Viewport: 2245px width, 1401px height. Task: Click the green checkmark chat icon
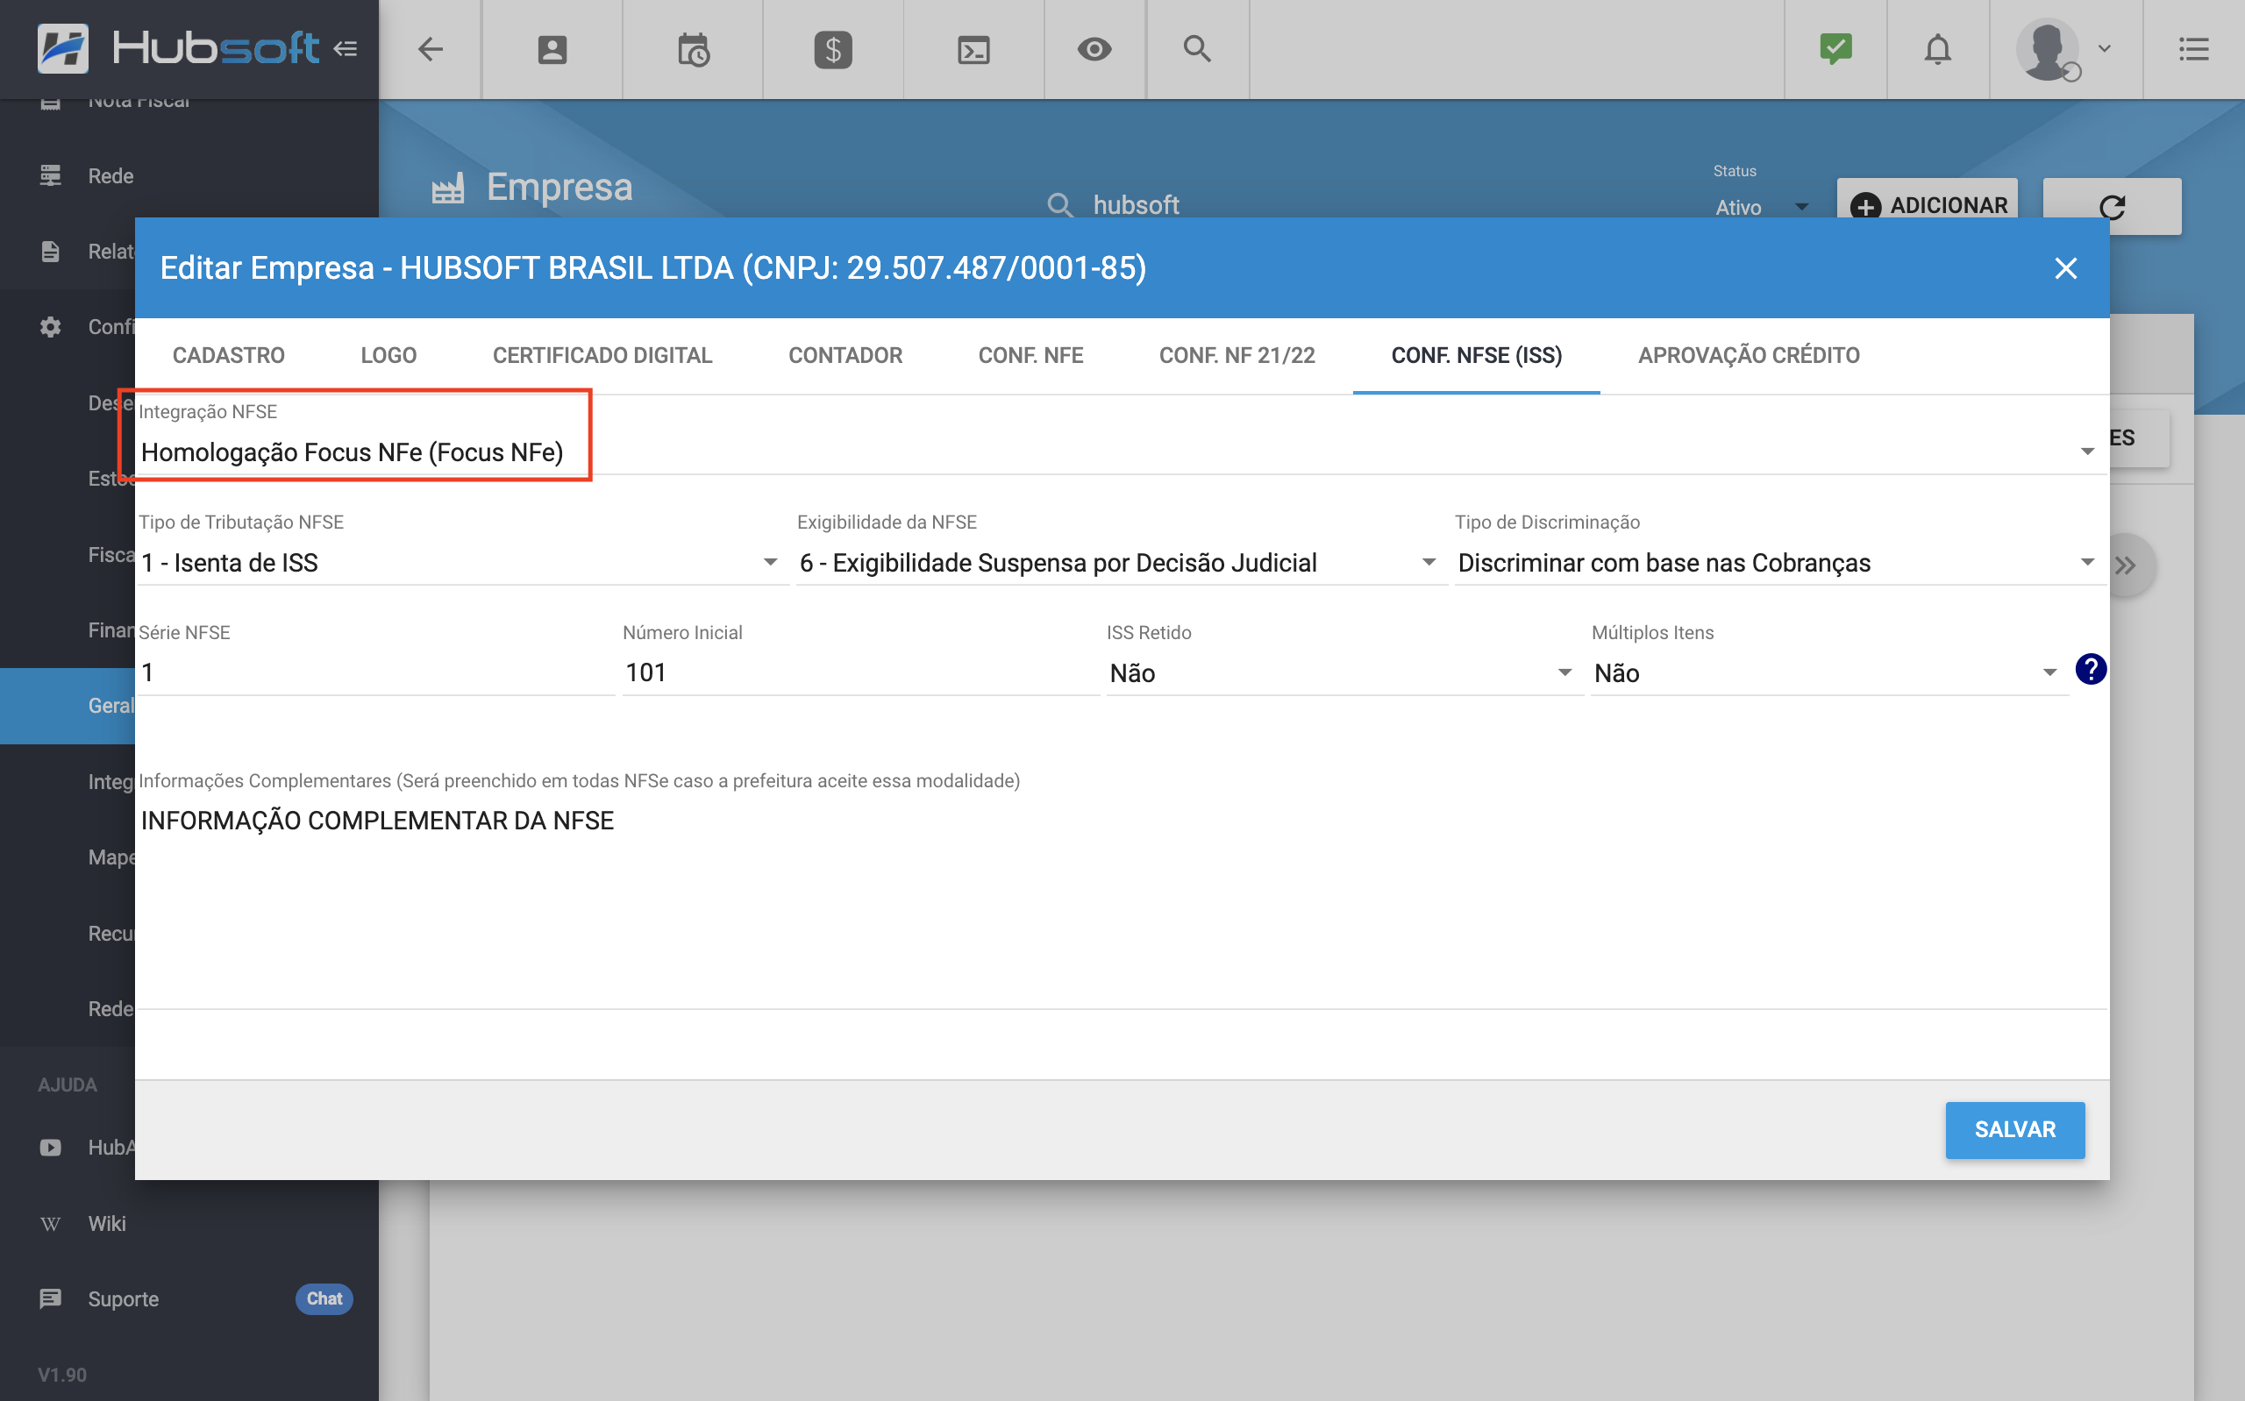[1835, 49]
